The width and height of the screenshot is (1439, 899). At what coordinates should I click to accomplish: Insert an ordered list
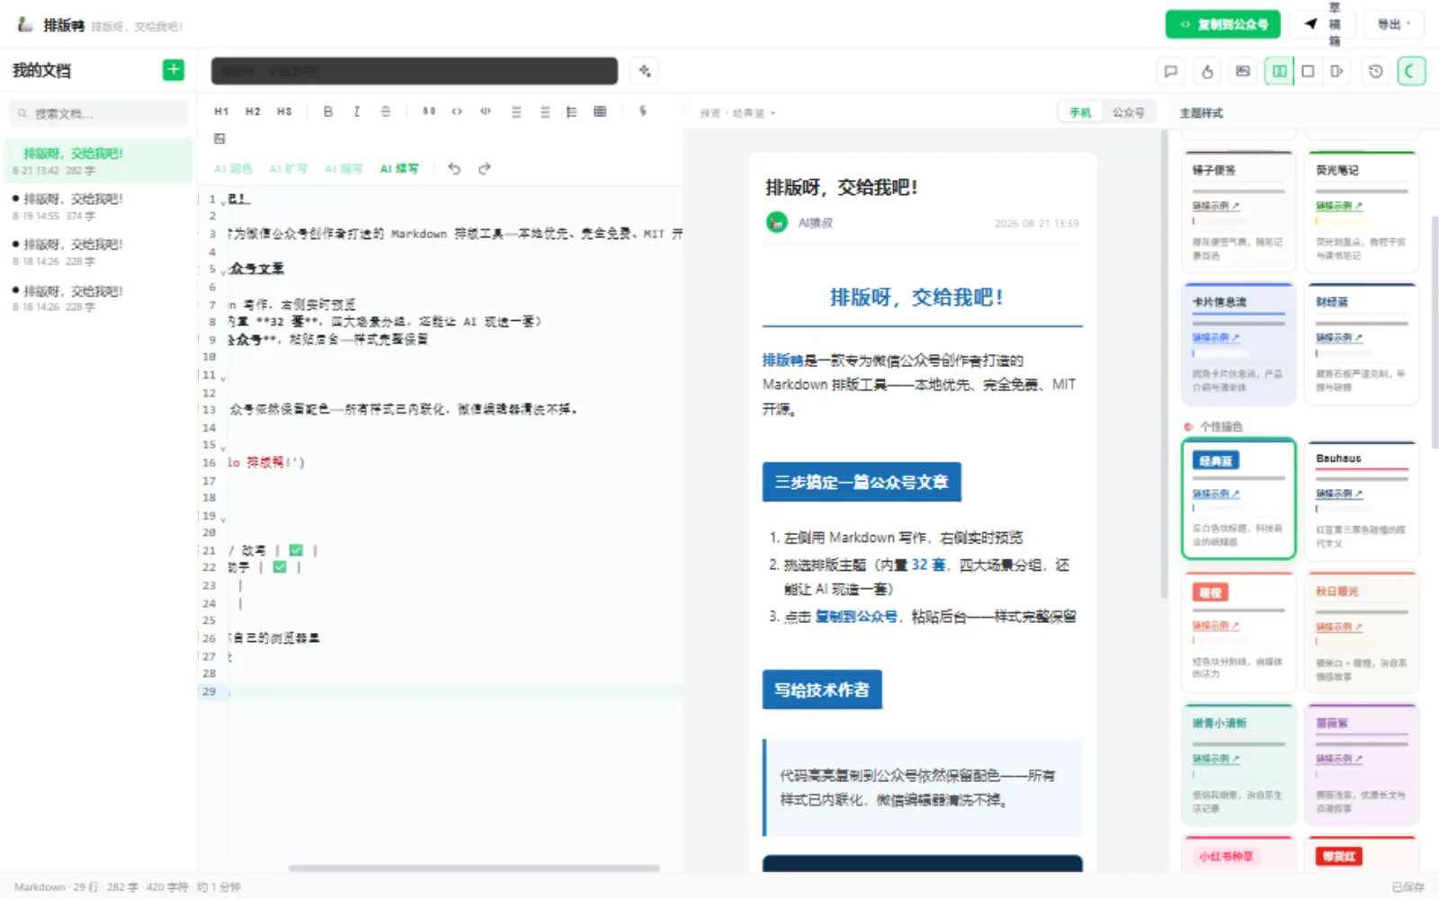tap(545, 111)
